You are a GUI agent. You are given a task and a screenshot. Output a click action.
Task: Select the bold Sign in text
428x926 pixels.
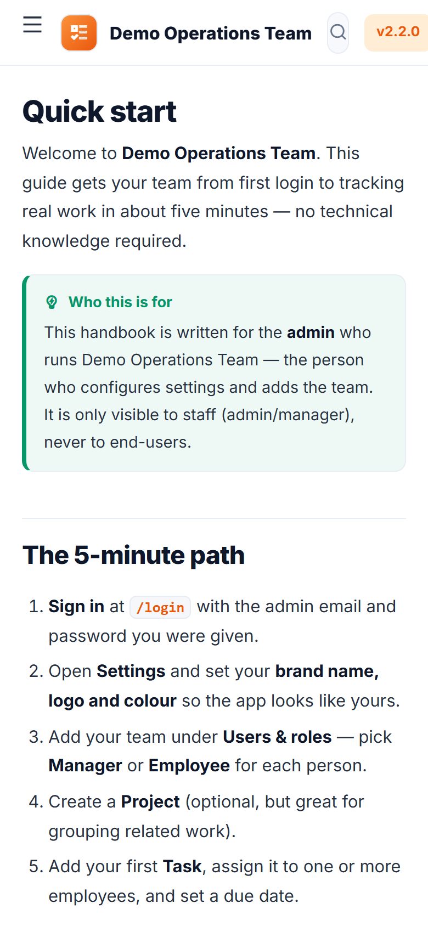coord(76,607)
